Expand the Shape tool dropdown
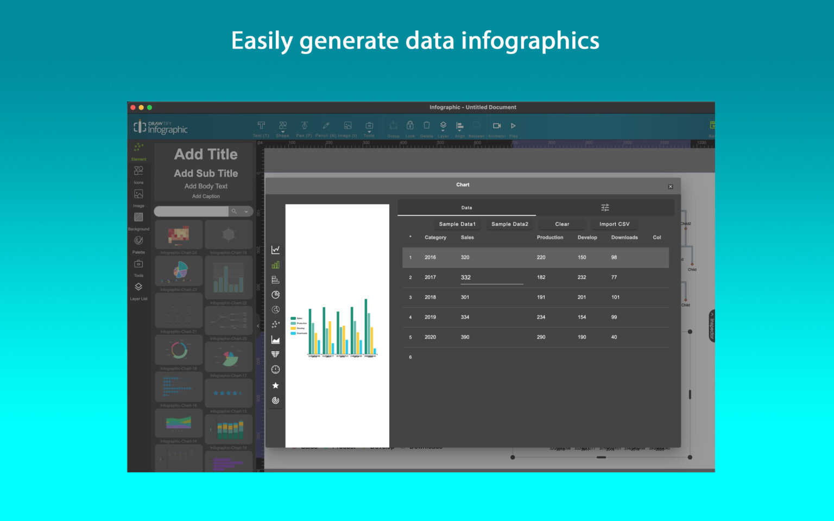This screenshot has height=521, width=834. pos(282,133)
